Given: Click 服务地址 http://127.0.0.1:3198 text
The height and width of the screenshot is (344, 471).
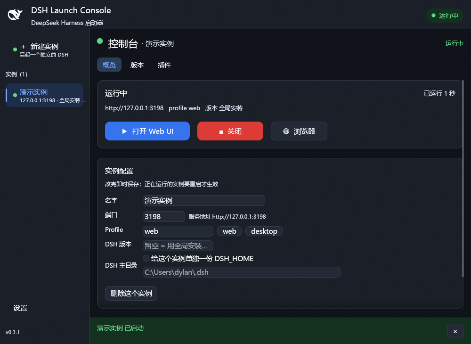Looking at the screenshot, I should tap(227, 217).
